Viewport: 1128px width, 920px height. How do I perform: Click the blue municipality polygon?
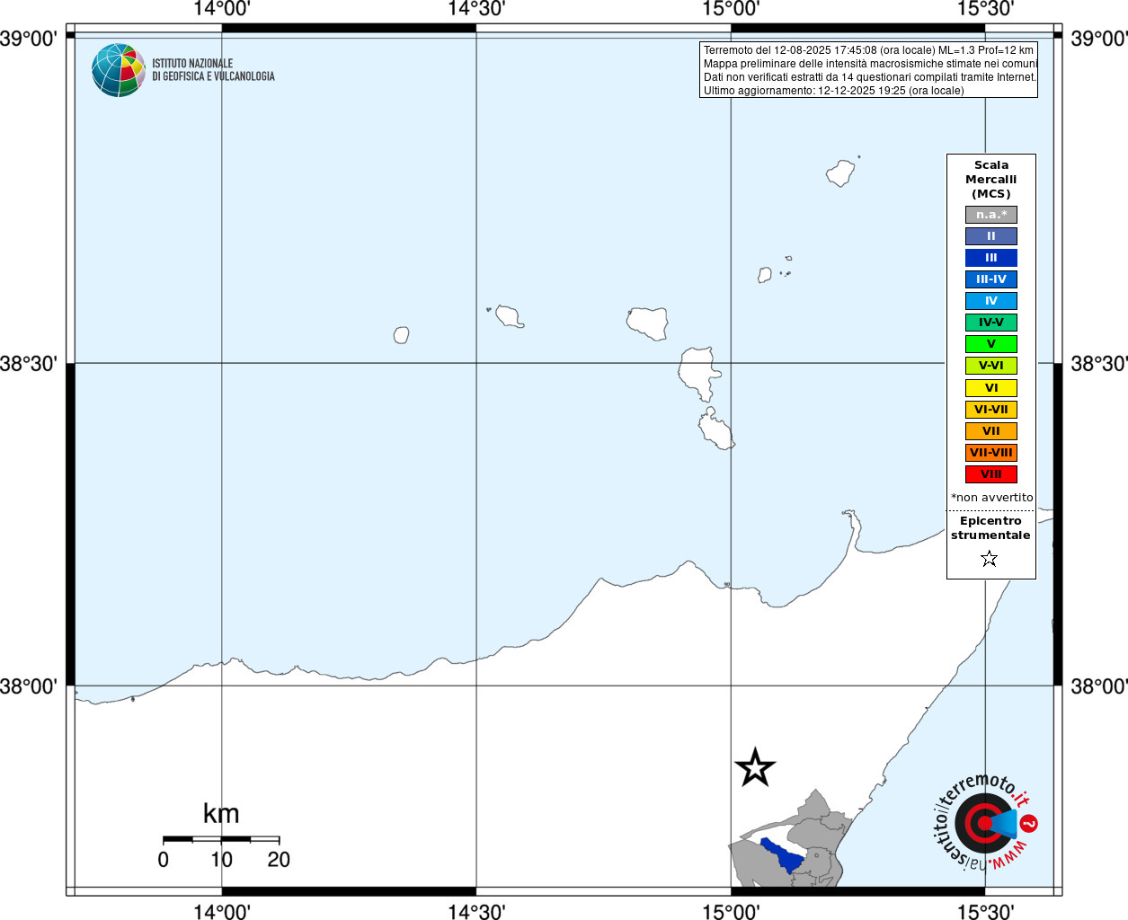pyautogui.click(x=781, y=855)
